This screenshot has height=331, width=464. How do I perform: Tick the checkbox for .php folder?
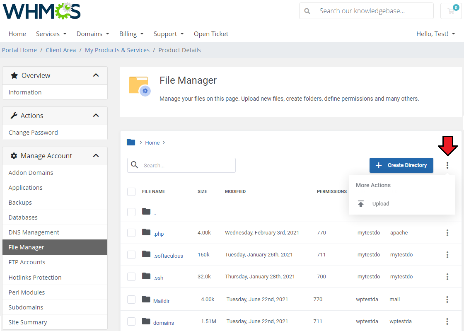[x=131, y=233]
